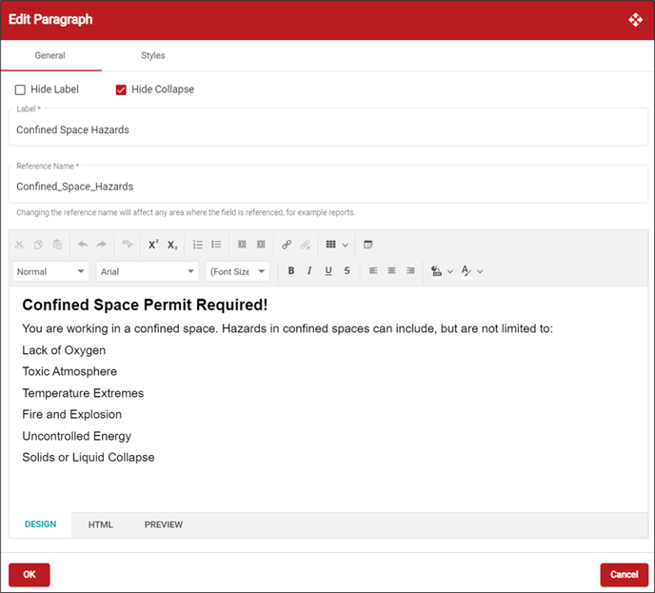Click the Insert Table grid icon
The height and width of the screenshot is (593, 655).
[331, 245]
